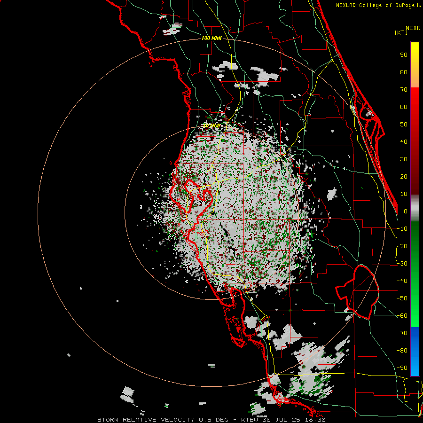
Task: Click the 70 value on velocity scale
Action: [x=404, y=90]
